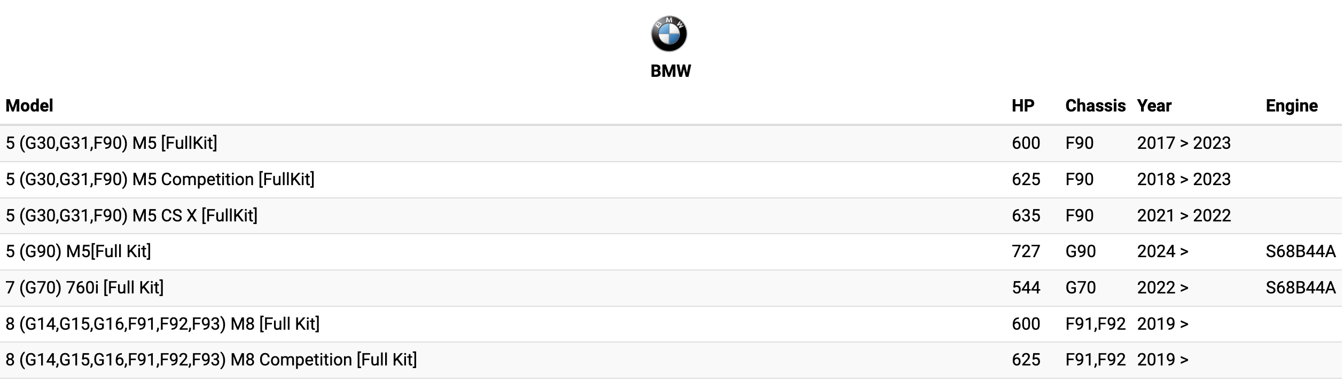Click the G70 chassis cell
Screen dimensions: 1344x382
pyautogui.click(x=1080, y=288)
